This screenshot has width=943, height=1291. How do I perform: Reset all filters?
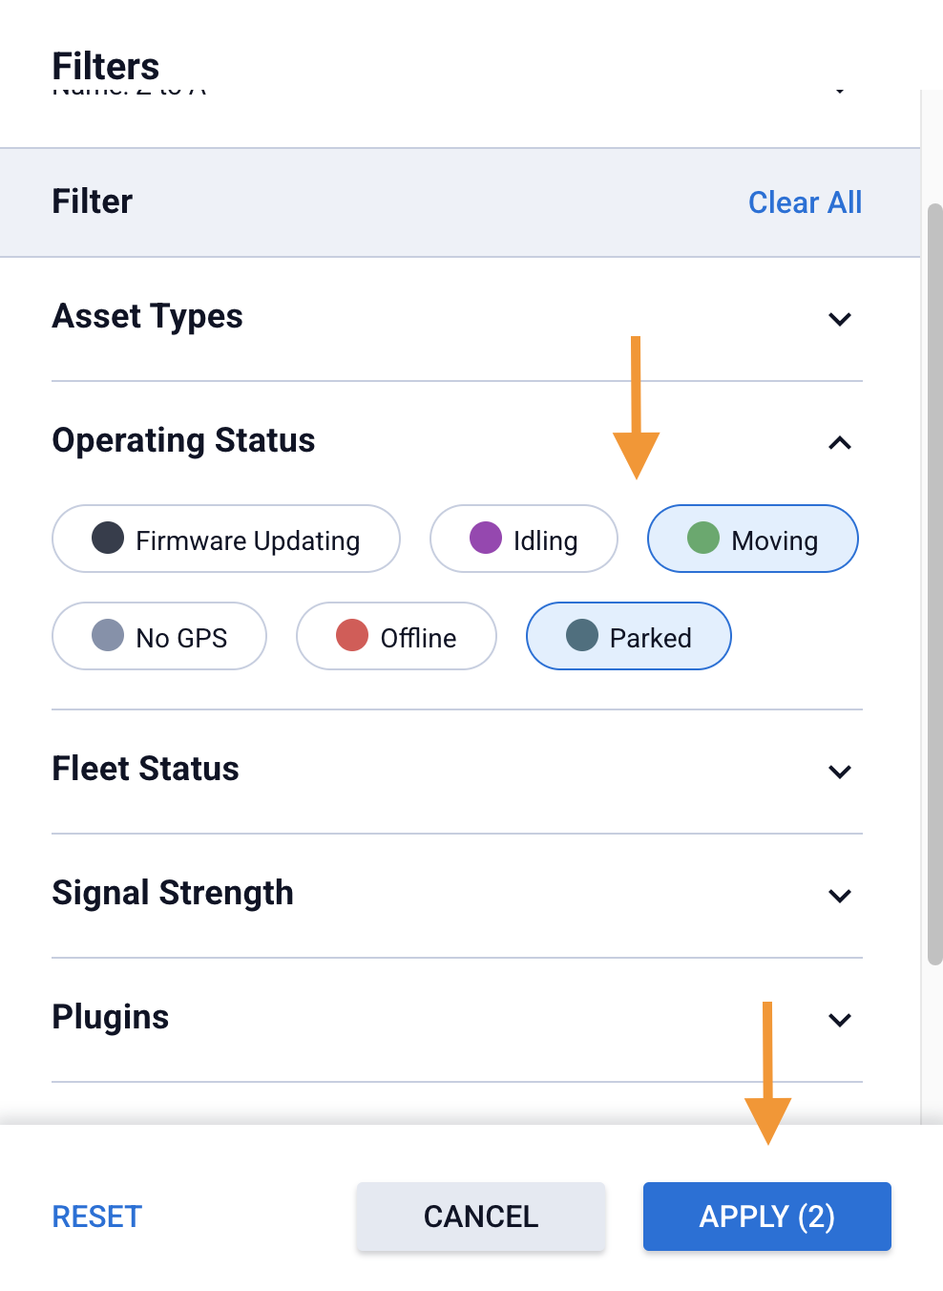[97, 1217]
